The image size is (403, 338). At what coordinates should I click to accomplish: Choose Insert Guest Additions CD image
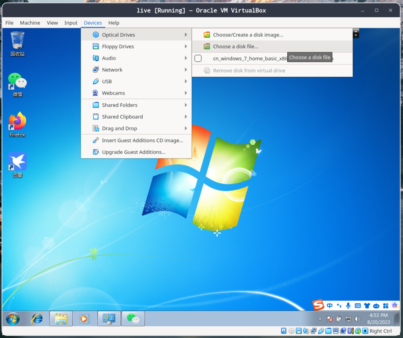pyautogui.click(x=136, y=140)
